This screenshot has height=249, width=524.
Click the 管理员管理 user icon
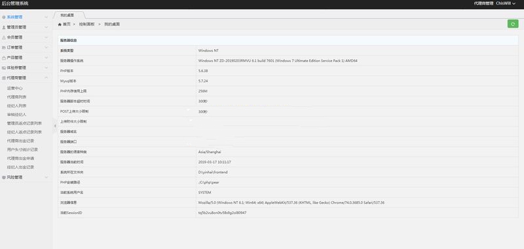pos(4,27)
